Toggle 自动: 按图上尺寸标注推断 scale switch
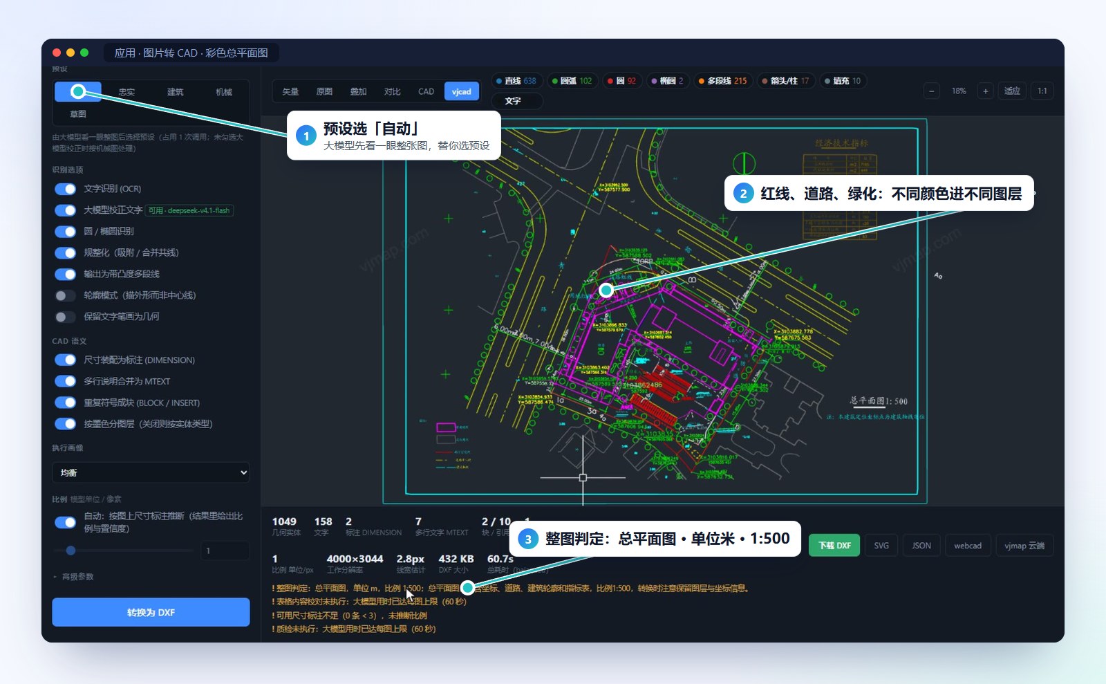 65,522
